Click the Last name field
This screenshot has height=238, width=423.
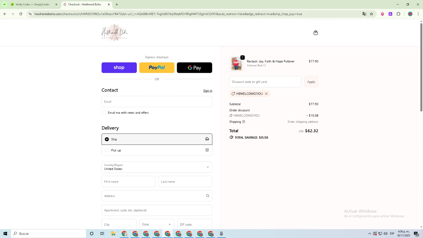point(185,182)
